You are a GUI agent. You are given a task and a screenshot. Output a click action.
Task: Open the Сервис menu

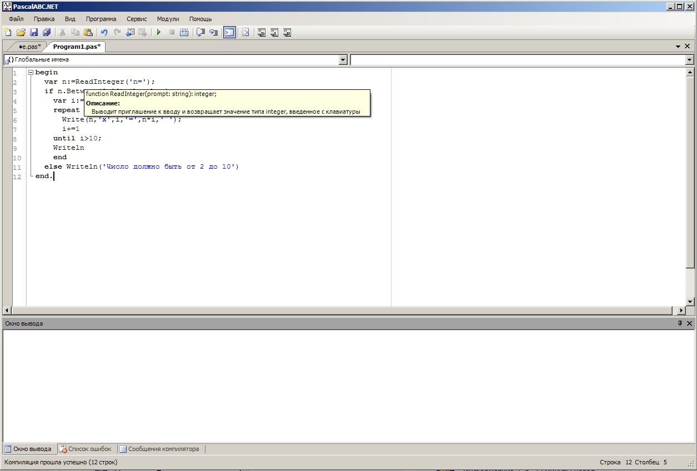pos(137,19)
